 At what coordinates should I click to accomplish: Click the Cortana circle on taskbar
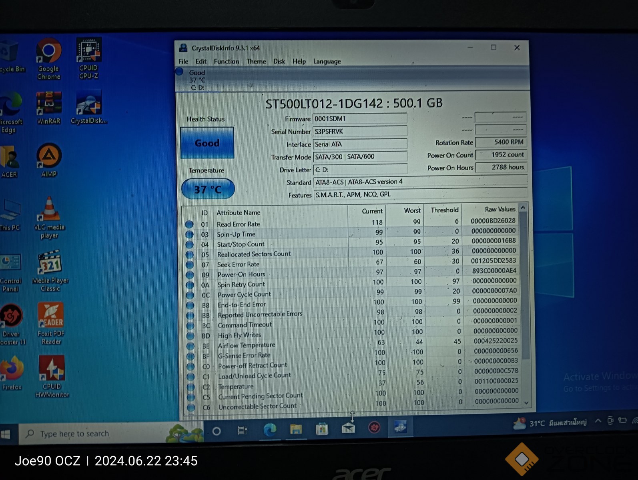coord(217,431)
